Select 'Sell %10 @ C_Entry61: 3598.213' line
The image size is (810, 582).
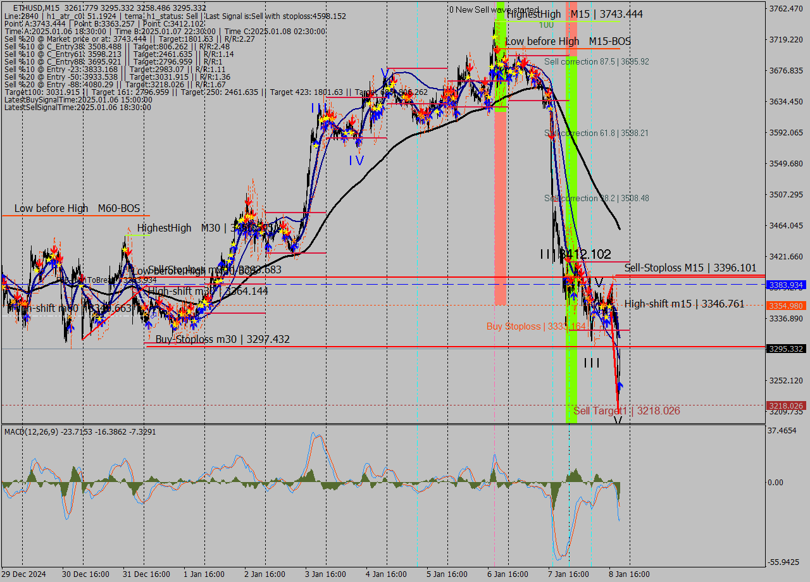click(119, 54)
